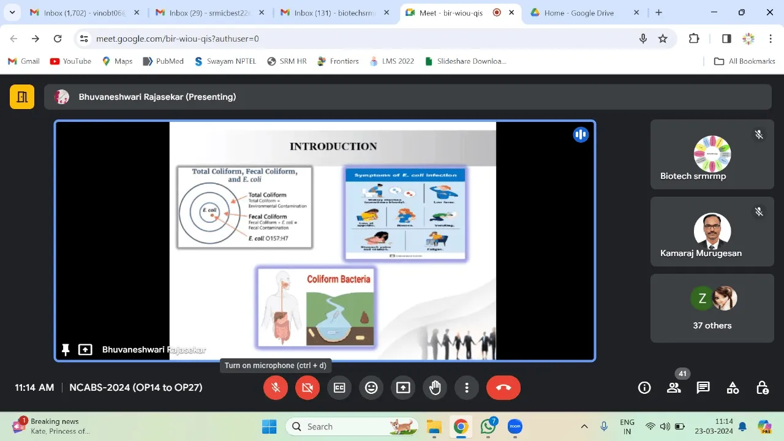The image size is (784, 441).
Task: Expand the tab search dropdown arrow
Action: [x=12, y=13]
